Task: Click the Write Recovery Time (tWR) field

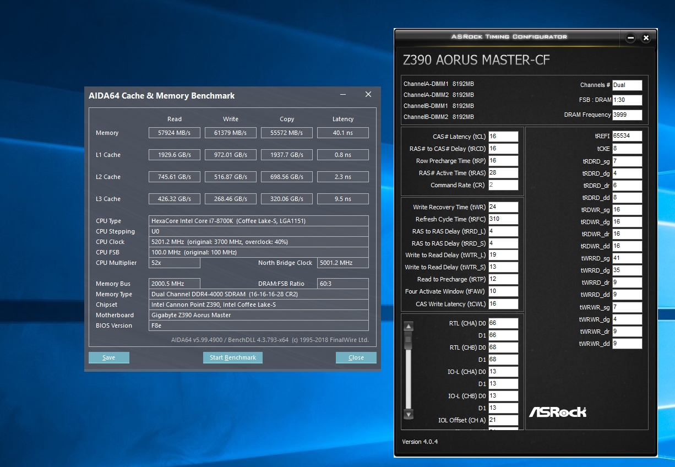Action: 503,207
